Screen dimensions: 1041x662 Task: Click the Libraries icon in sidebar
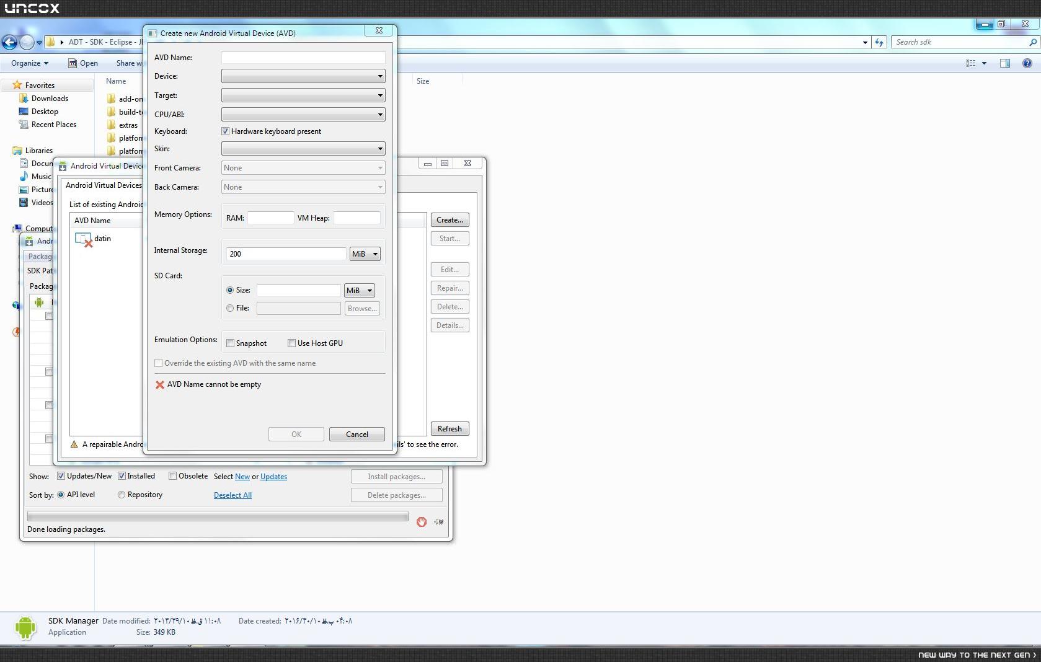tap(17, 150)
